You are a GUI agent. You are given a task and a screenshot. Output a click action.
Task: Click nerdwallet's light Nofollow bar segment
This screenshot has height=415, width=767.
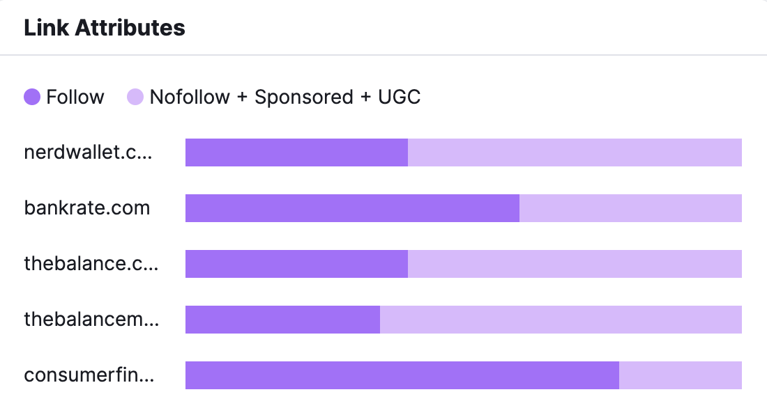[575, 152]
